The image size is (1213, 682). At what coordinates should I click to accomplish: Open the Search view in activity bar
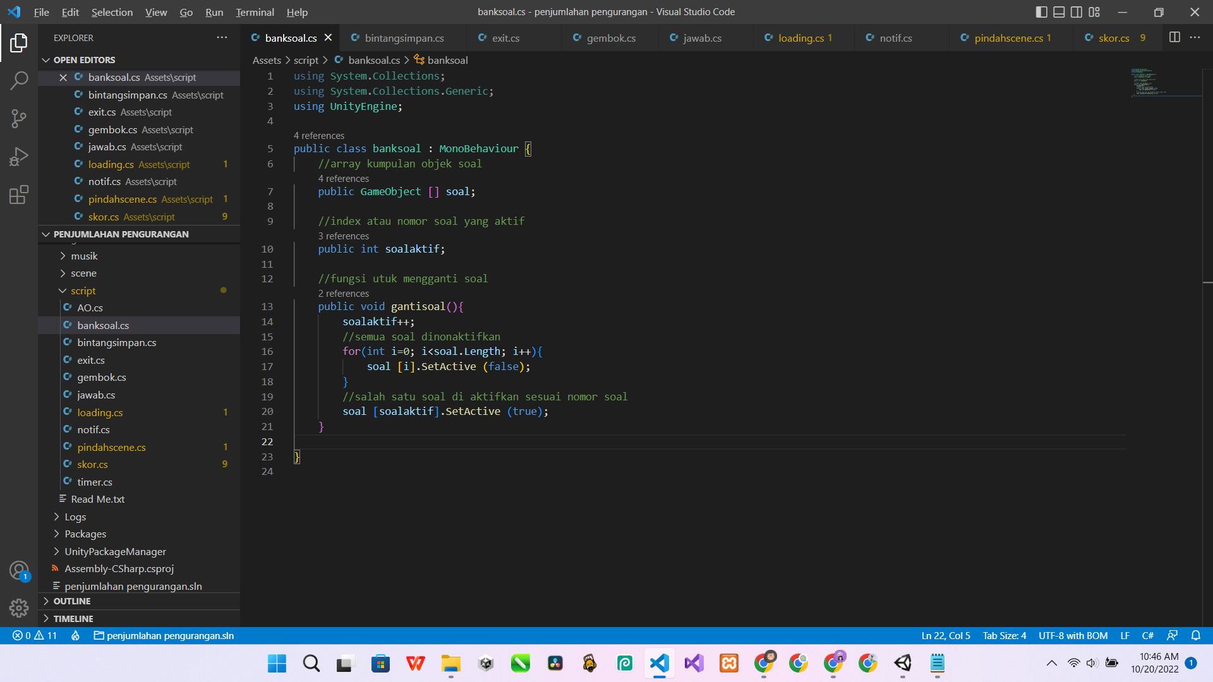tap(19, 80)
